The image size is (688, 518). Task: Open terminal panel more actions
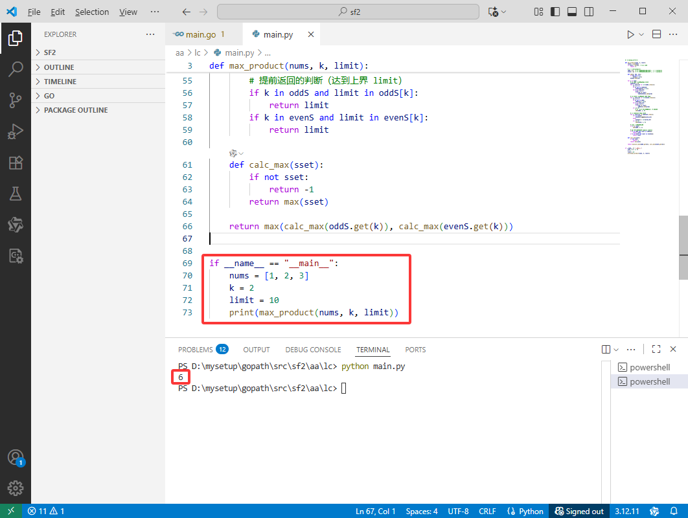click(x=631, y=349)
